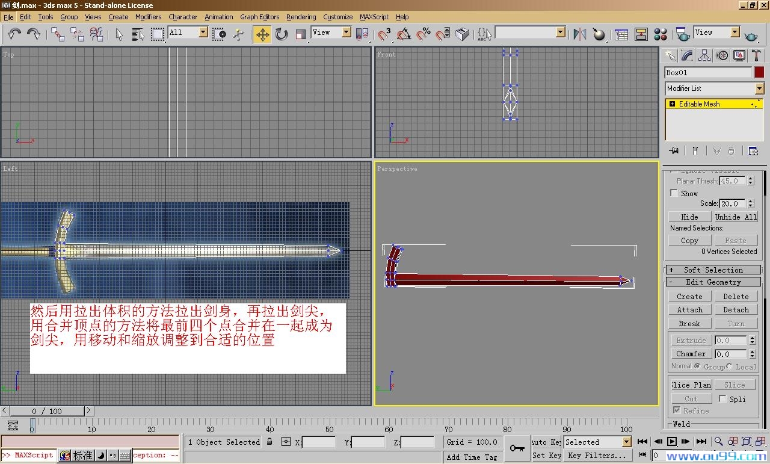Image resolution: width=770 pixels, height=464 pixels.
Task: Toggle the Auto Key button
Action: (x=547, y=442)
